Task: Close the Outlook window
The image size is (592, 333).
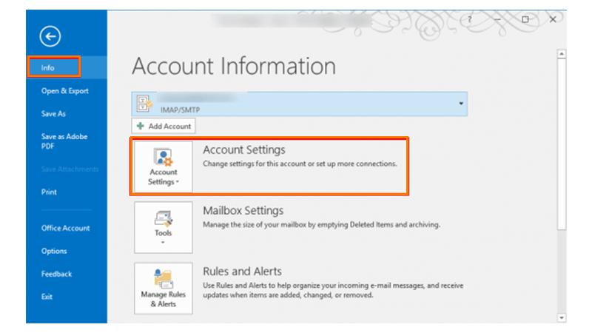Action: 553,19
